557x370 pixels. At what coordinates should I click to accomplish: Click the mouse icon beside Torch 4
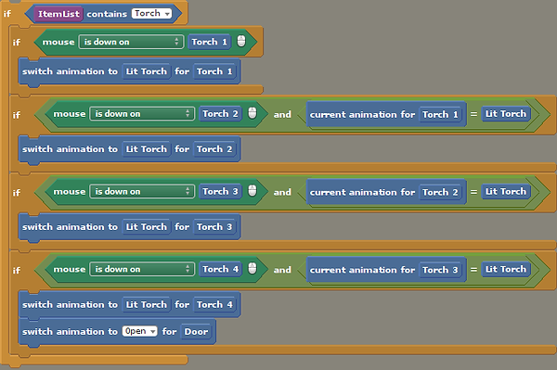tap(253, 269)
